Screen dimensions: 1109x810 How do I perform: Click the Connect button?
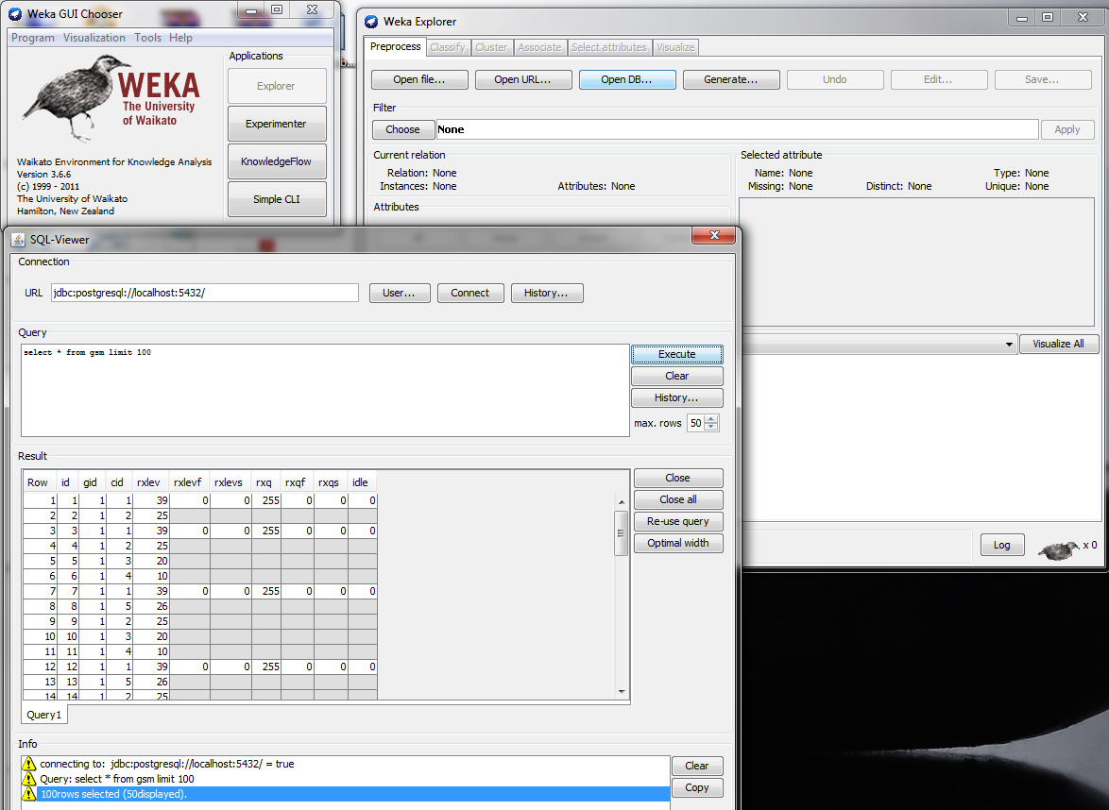coord(470,293)
